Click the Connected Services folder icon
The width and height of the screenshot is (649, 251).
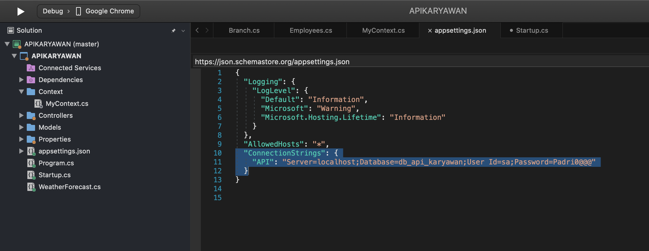(x=31, y=68)
